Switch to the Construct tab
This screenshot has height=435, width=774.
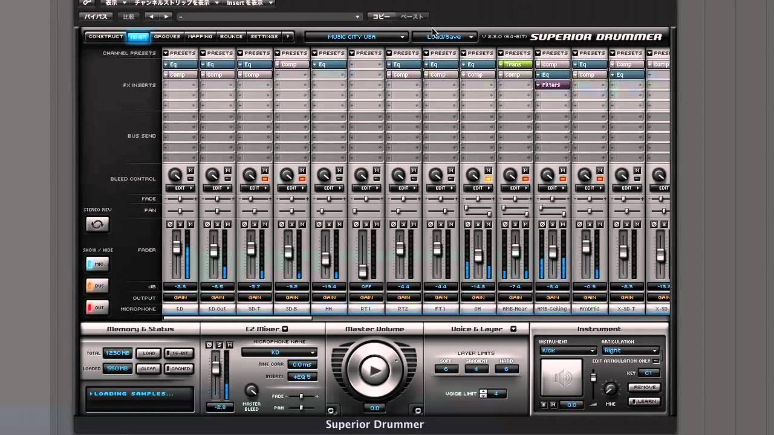point(106,36)
